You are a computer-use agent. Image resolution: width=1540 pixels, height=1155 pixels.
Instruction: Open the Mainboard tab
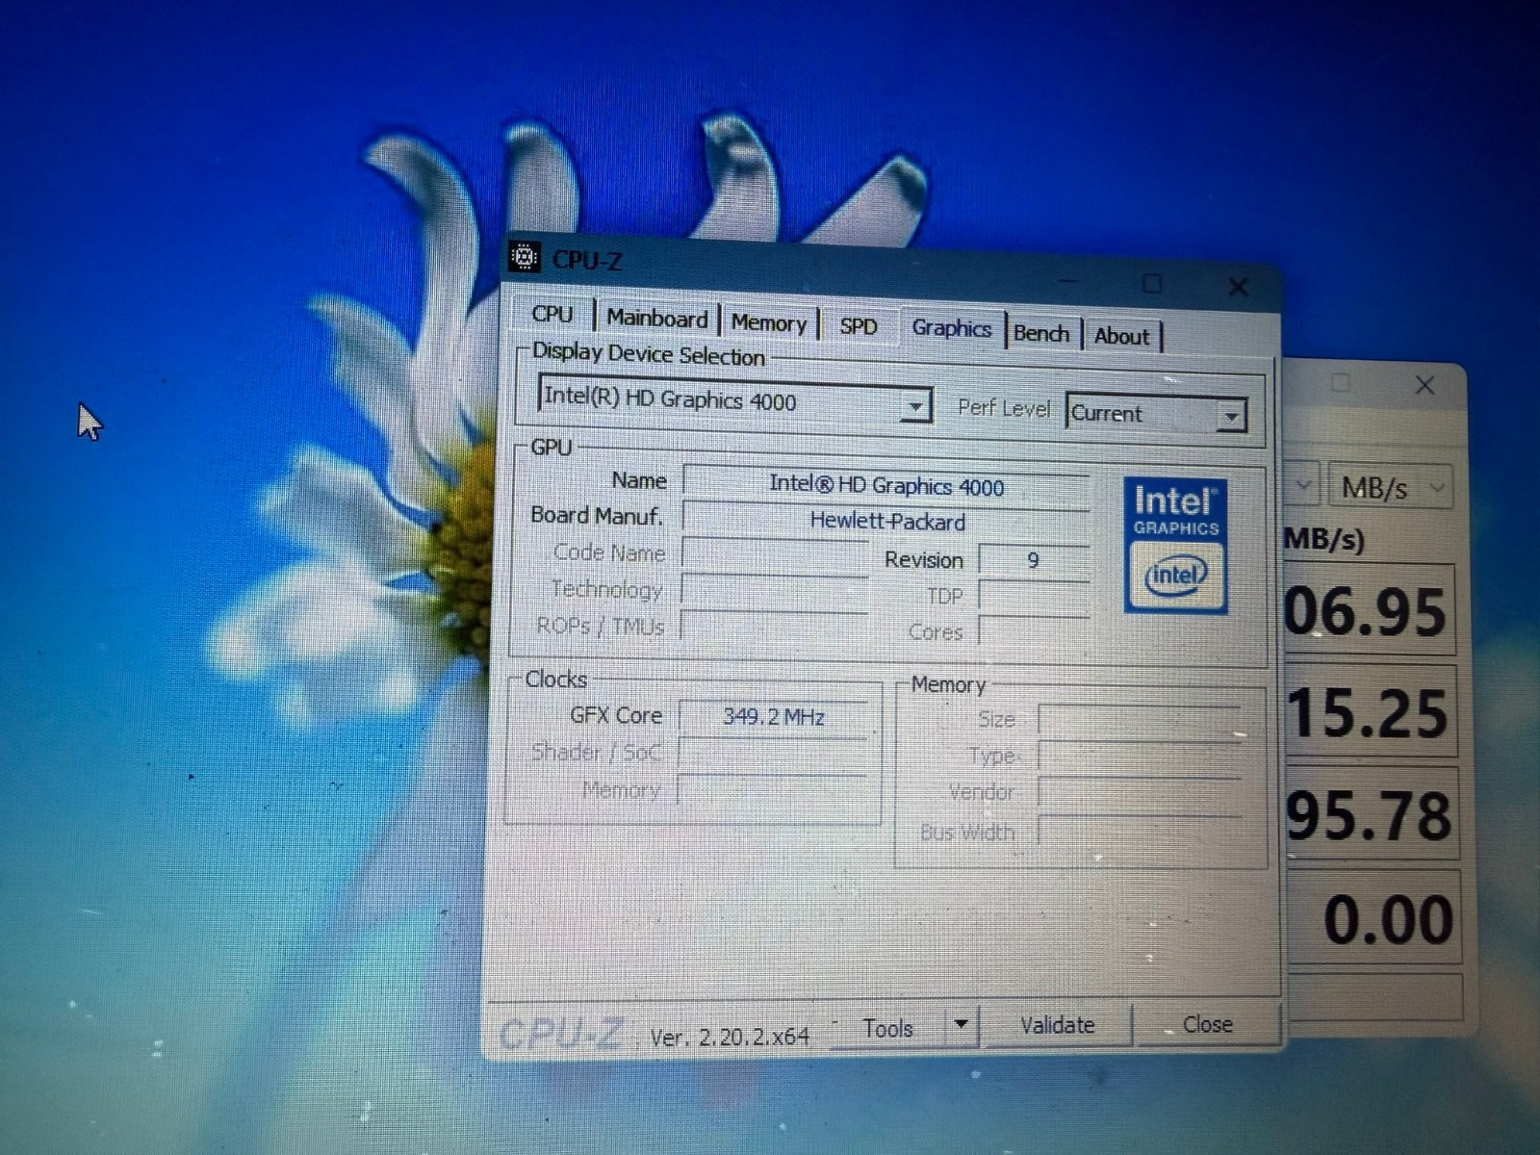[x=656, y=319]
